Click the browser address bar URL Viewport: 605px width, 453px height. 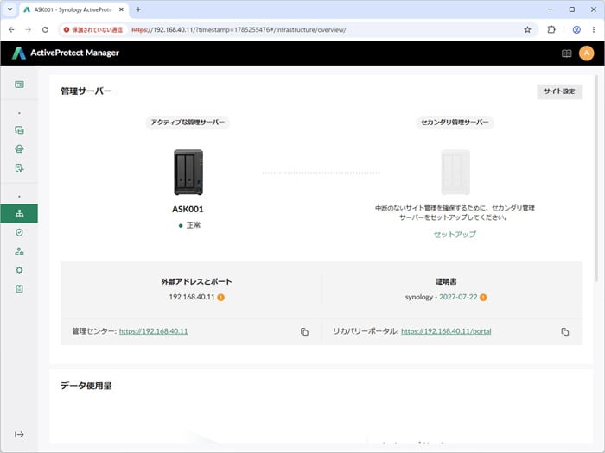point(239,29)
